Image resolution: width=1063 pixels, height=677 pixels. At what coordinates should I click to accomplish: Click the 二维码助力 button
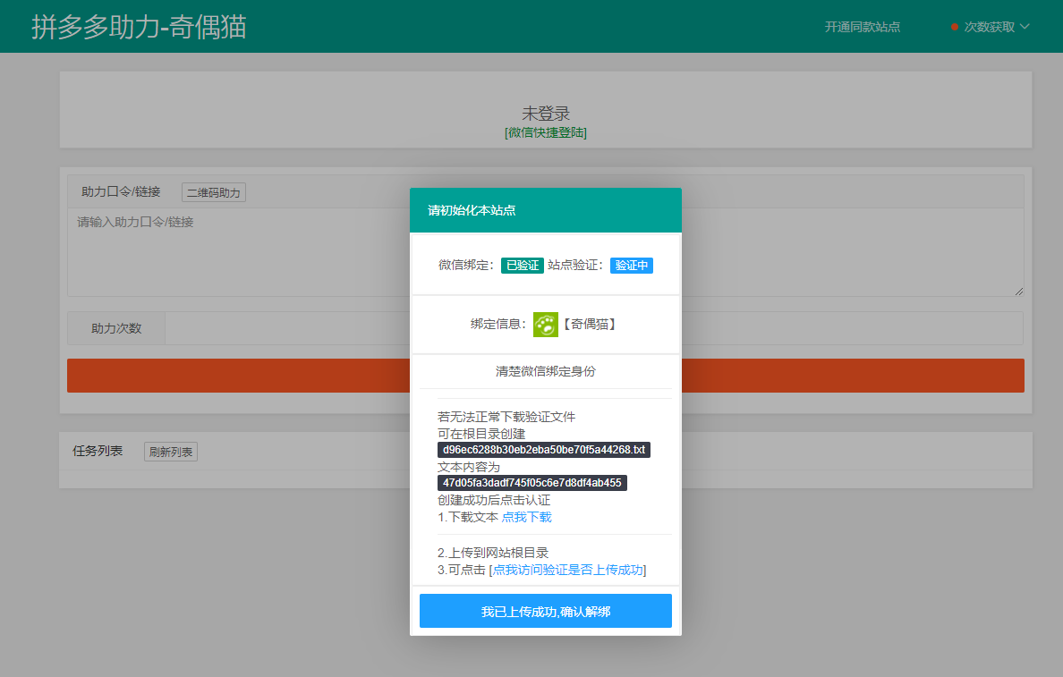[x=214, y=192]
